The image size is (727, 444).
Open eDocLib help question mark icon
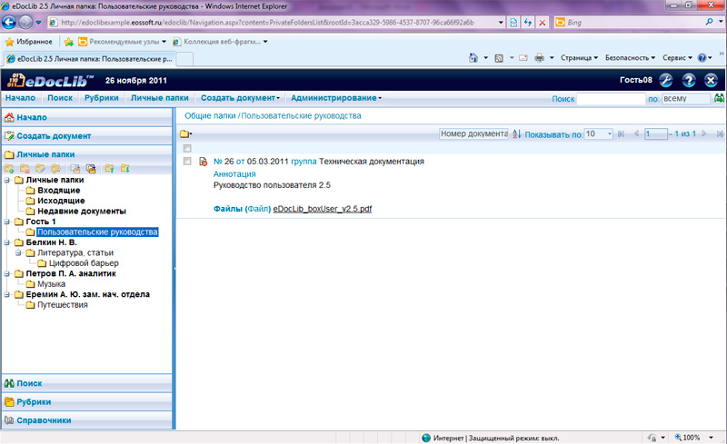689,80
